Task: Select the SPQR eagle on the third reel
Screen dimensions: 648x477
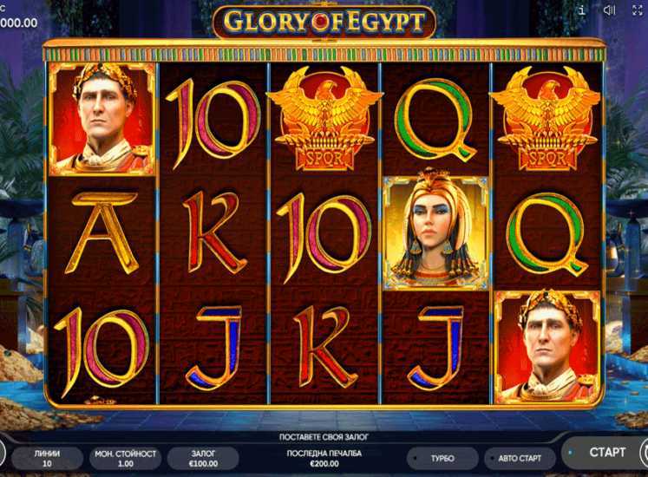Action: pos(324,120)
